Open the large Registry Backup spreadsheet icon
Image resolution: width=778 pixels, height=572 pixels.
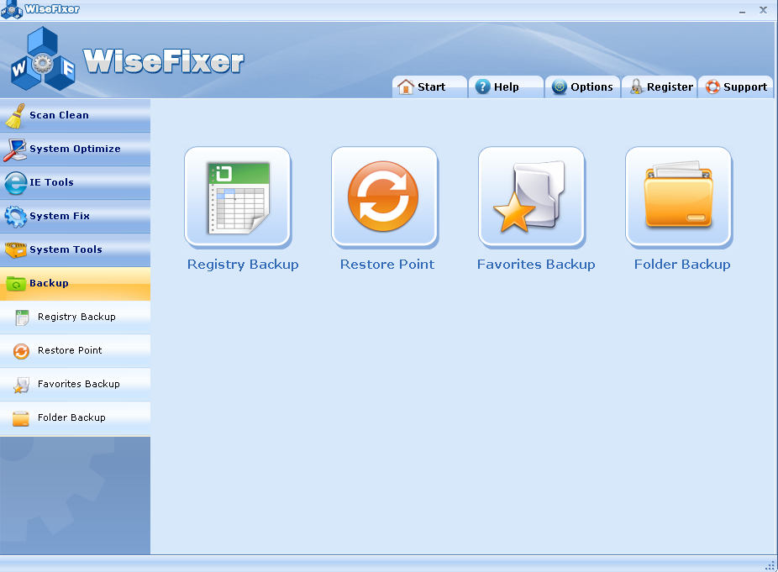238,197
